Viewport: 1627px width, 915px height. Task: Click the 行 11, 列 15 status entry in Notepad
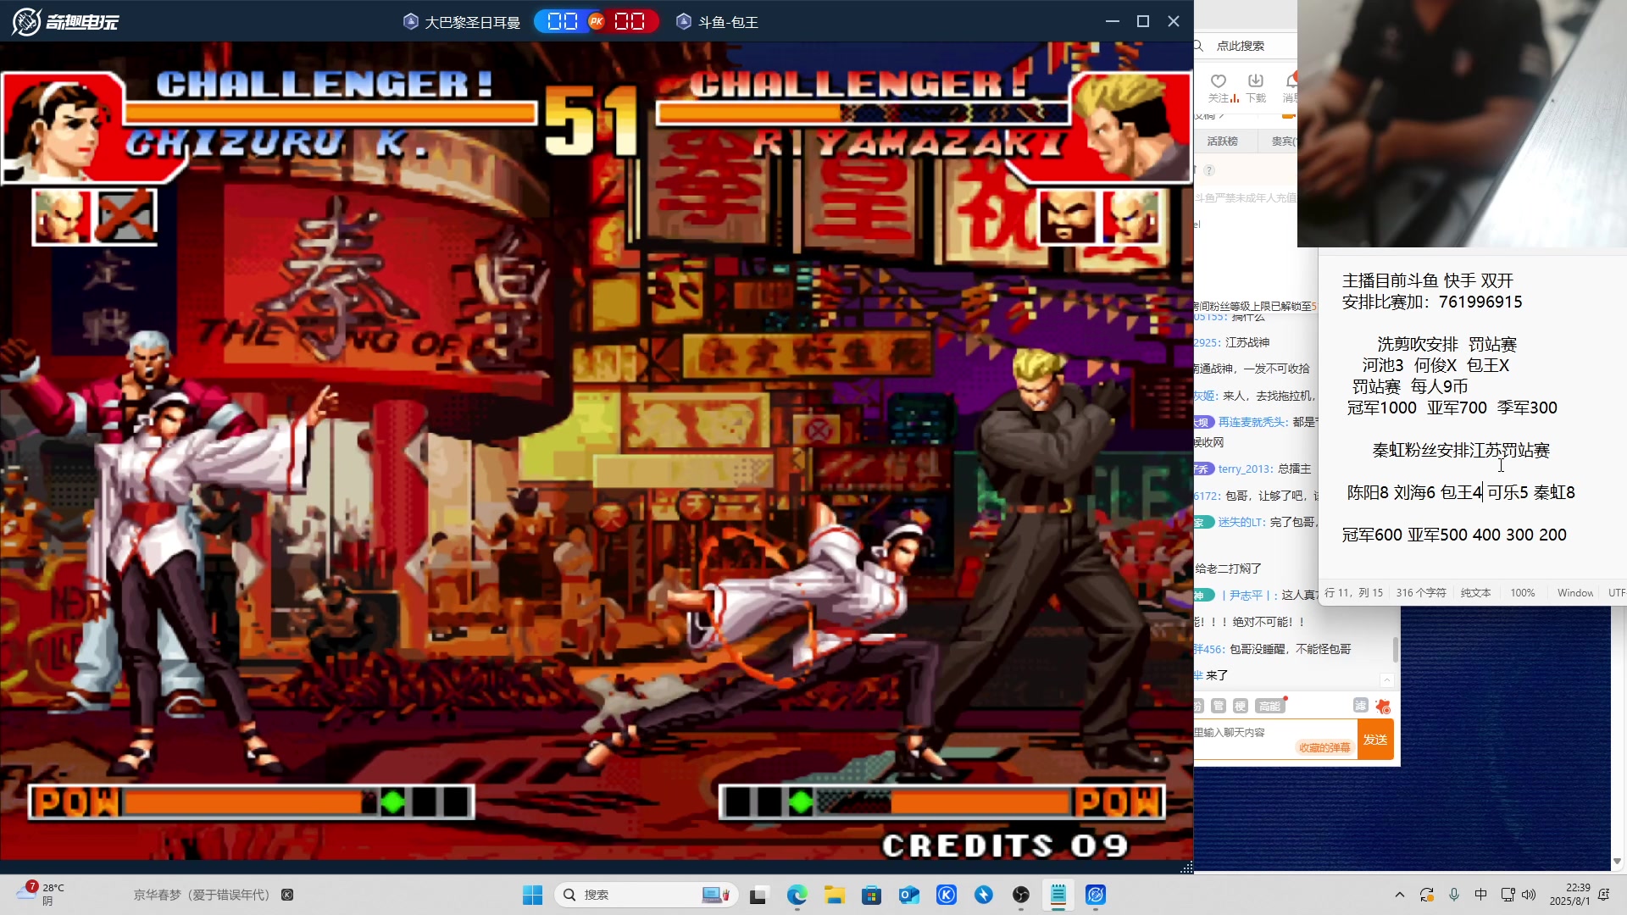point(1353,593)
